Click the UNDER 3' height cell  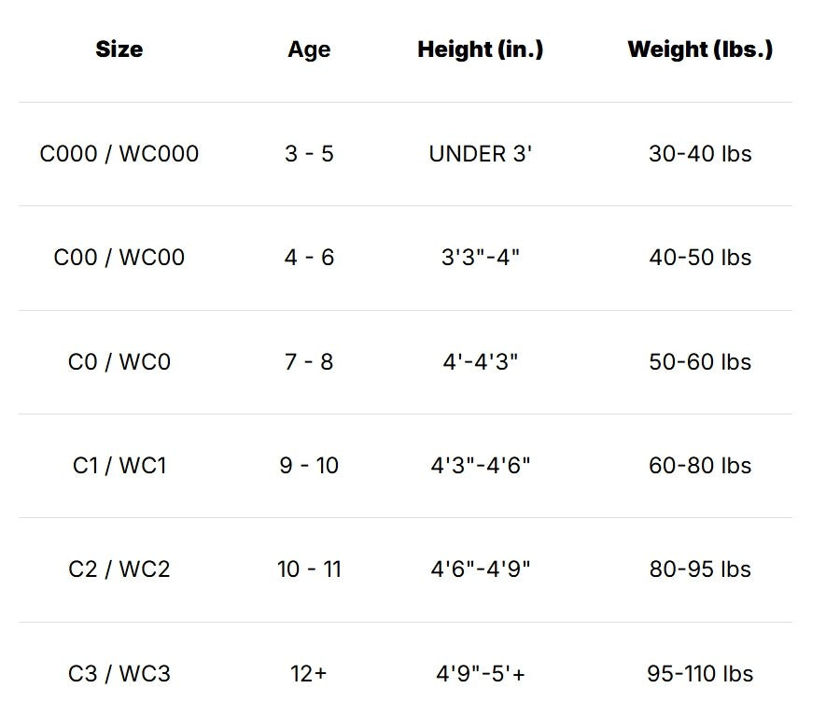click(481, 154)
